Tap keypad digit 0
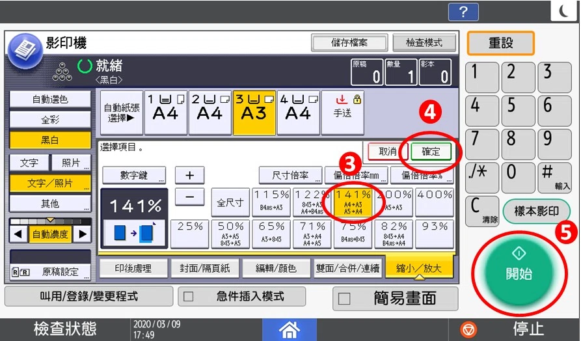 (519, 178)
